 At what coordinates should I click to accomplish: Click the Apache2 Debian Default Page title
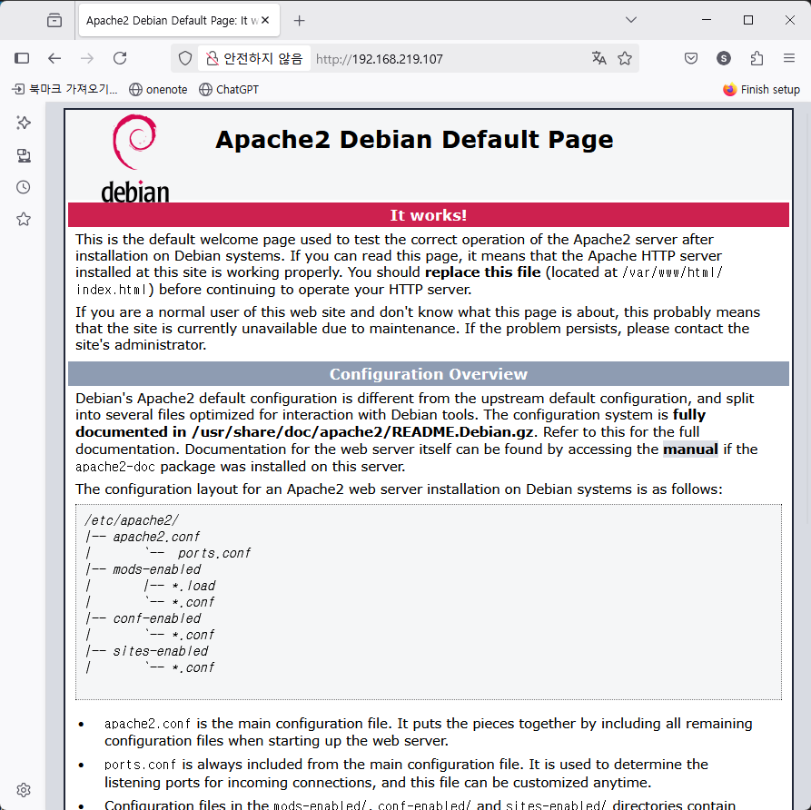click(x=414, y=140)
